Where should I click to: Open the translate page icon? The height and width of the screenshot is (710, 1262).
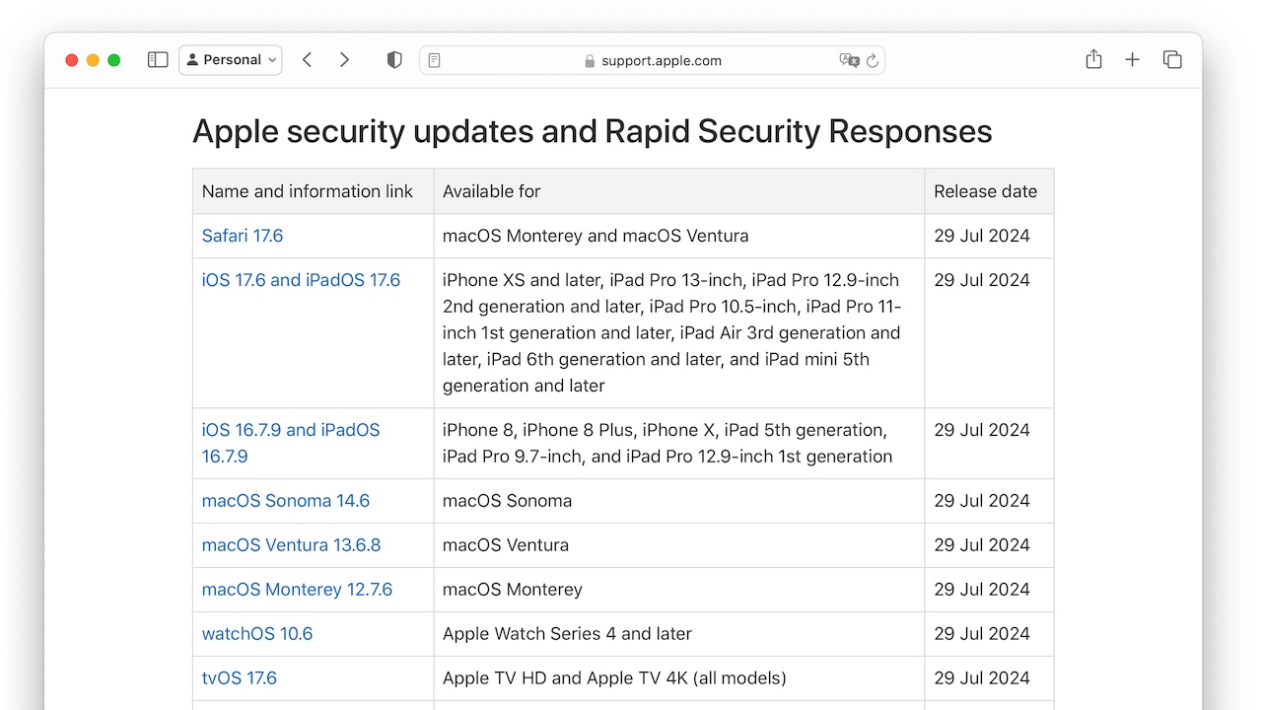849,60
